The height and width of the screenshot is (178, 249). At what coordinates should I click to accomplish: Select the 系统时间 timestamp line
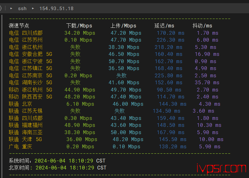click(57, 161)
